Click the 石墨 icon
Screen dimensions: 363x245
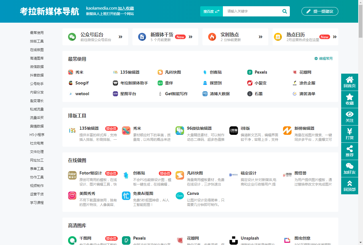click(x=250, y=94)
